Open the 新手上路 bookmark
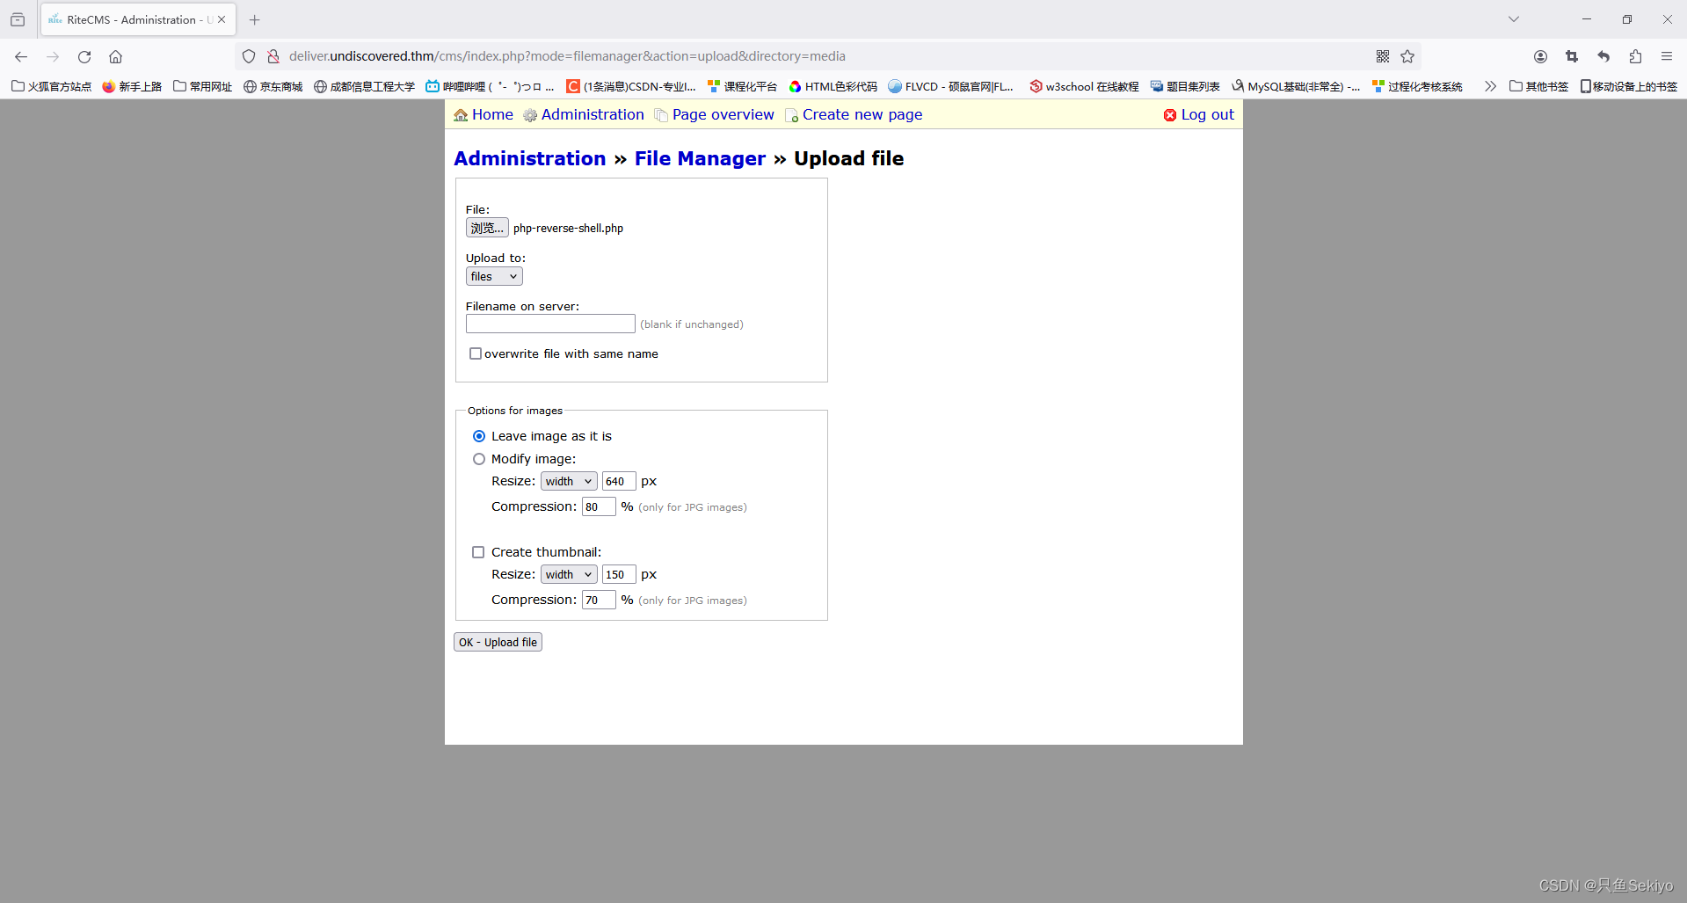Viewport: 1687px width, 903px height. coord(132,86)
